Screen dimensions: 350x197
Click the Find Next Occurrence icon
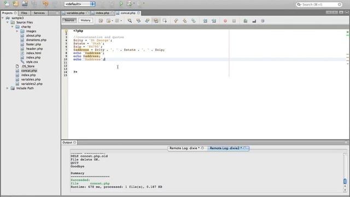[147, 21]
